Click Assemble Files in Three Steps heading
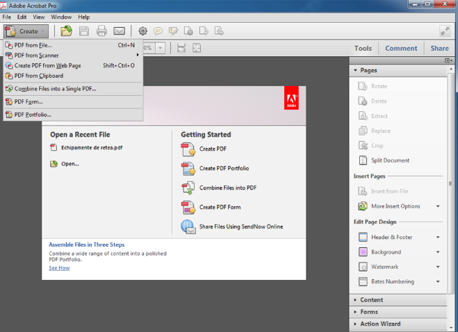Viewport: 458px width, 332px height. (86, 244)
